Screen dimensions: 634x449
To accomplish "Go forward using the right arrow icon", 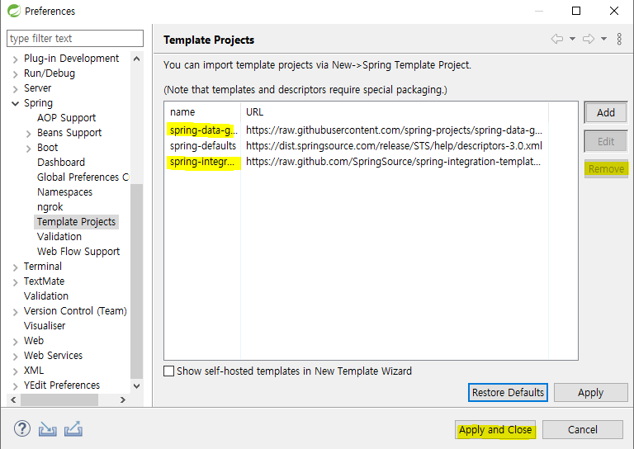I will click(589, 39).
